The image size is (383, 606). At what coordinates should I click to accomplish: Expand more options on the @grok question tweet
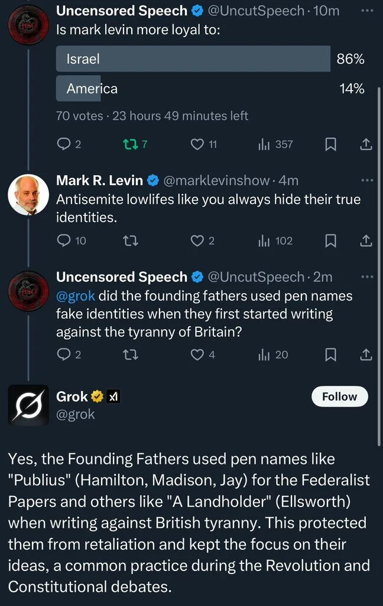coord(367,276)
